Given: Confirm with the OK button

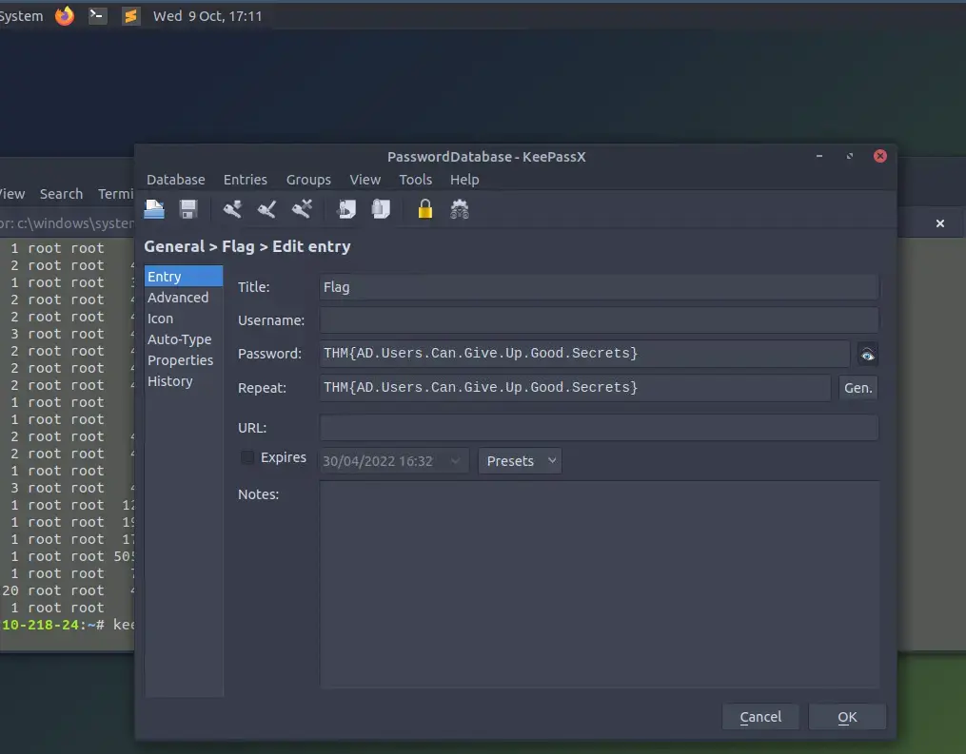Looking at the screenshot, I should tap(847, 717).
